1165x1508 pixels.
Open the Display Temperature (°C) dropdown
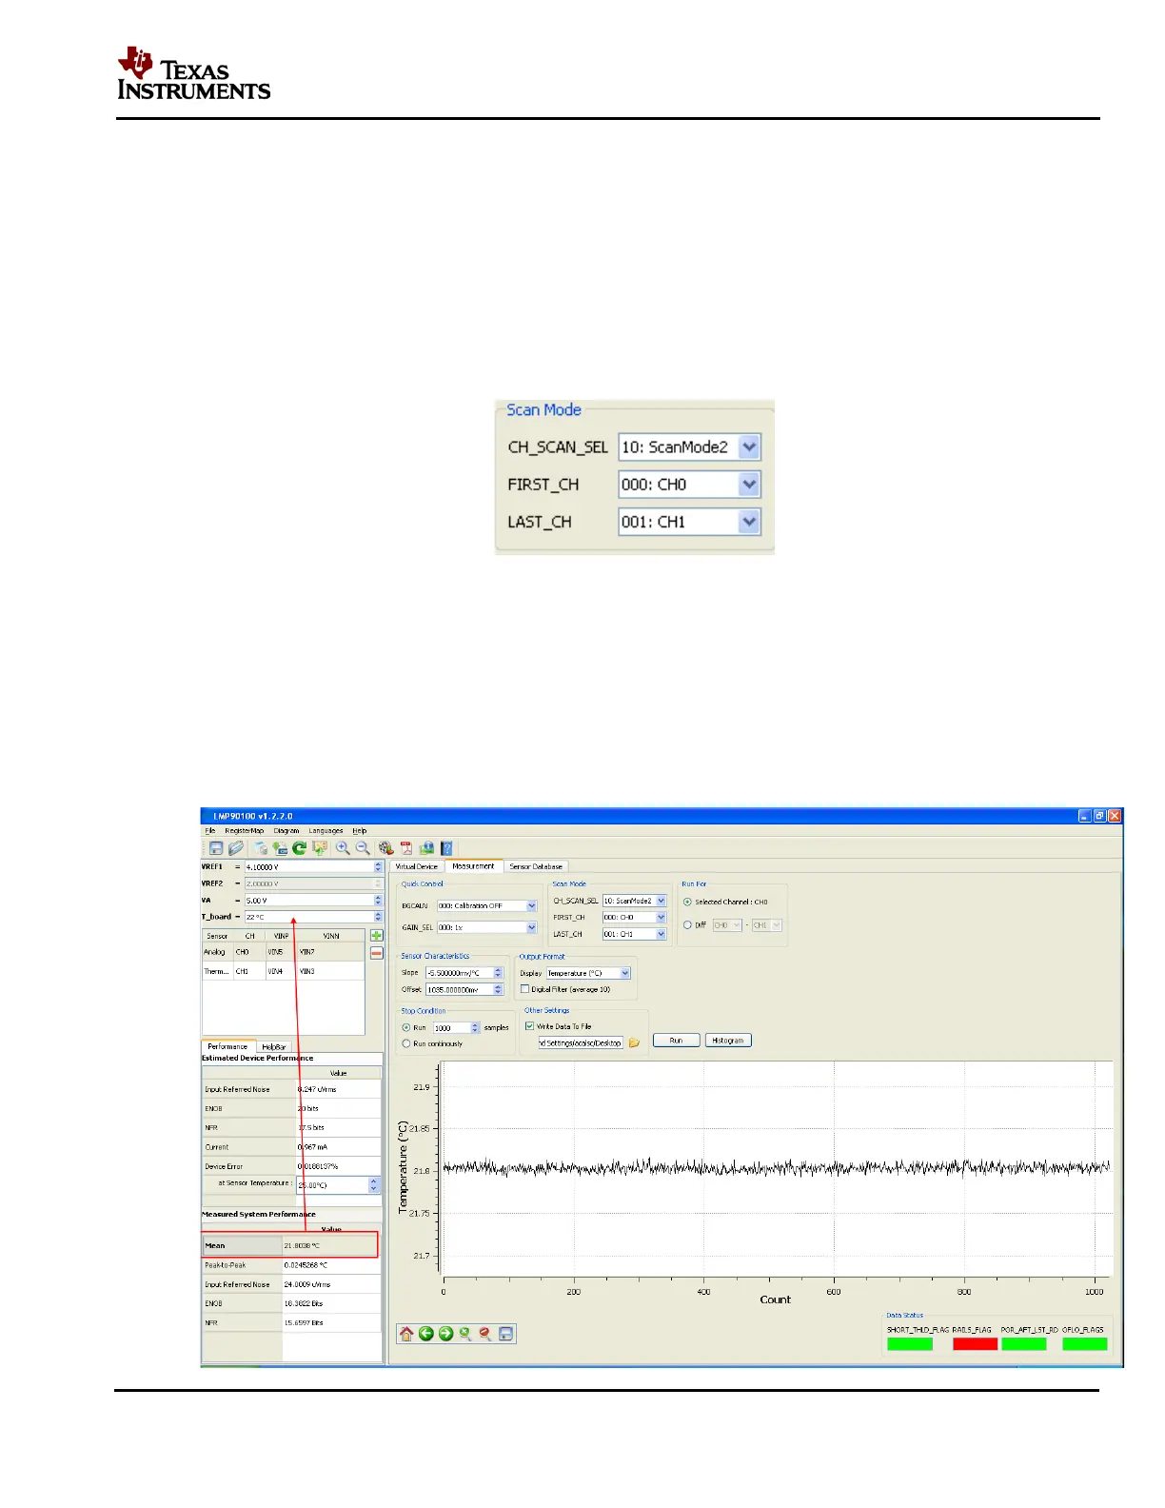click(x=625, y=973)
